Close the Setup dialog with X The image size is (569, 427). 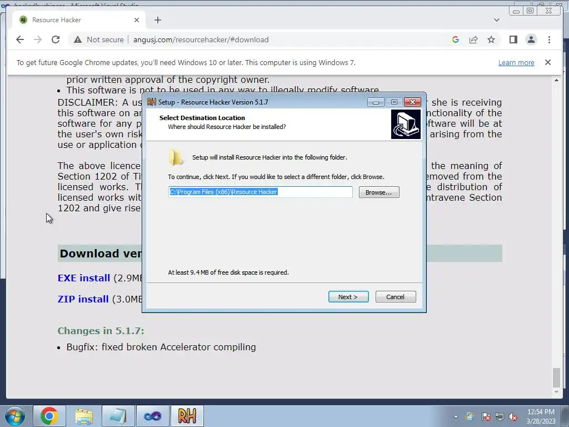tap(412, 102)
